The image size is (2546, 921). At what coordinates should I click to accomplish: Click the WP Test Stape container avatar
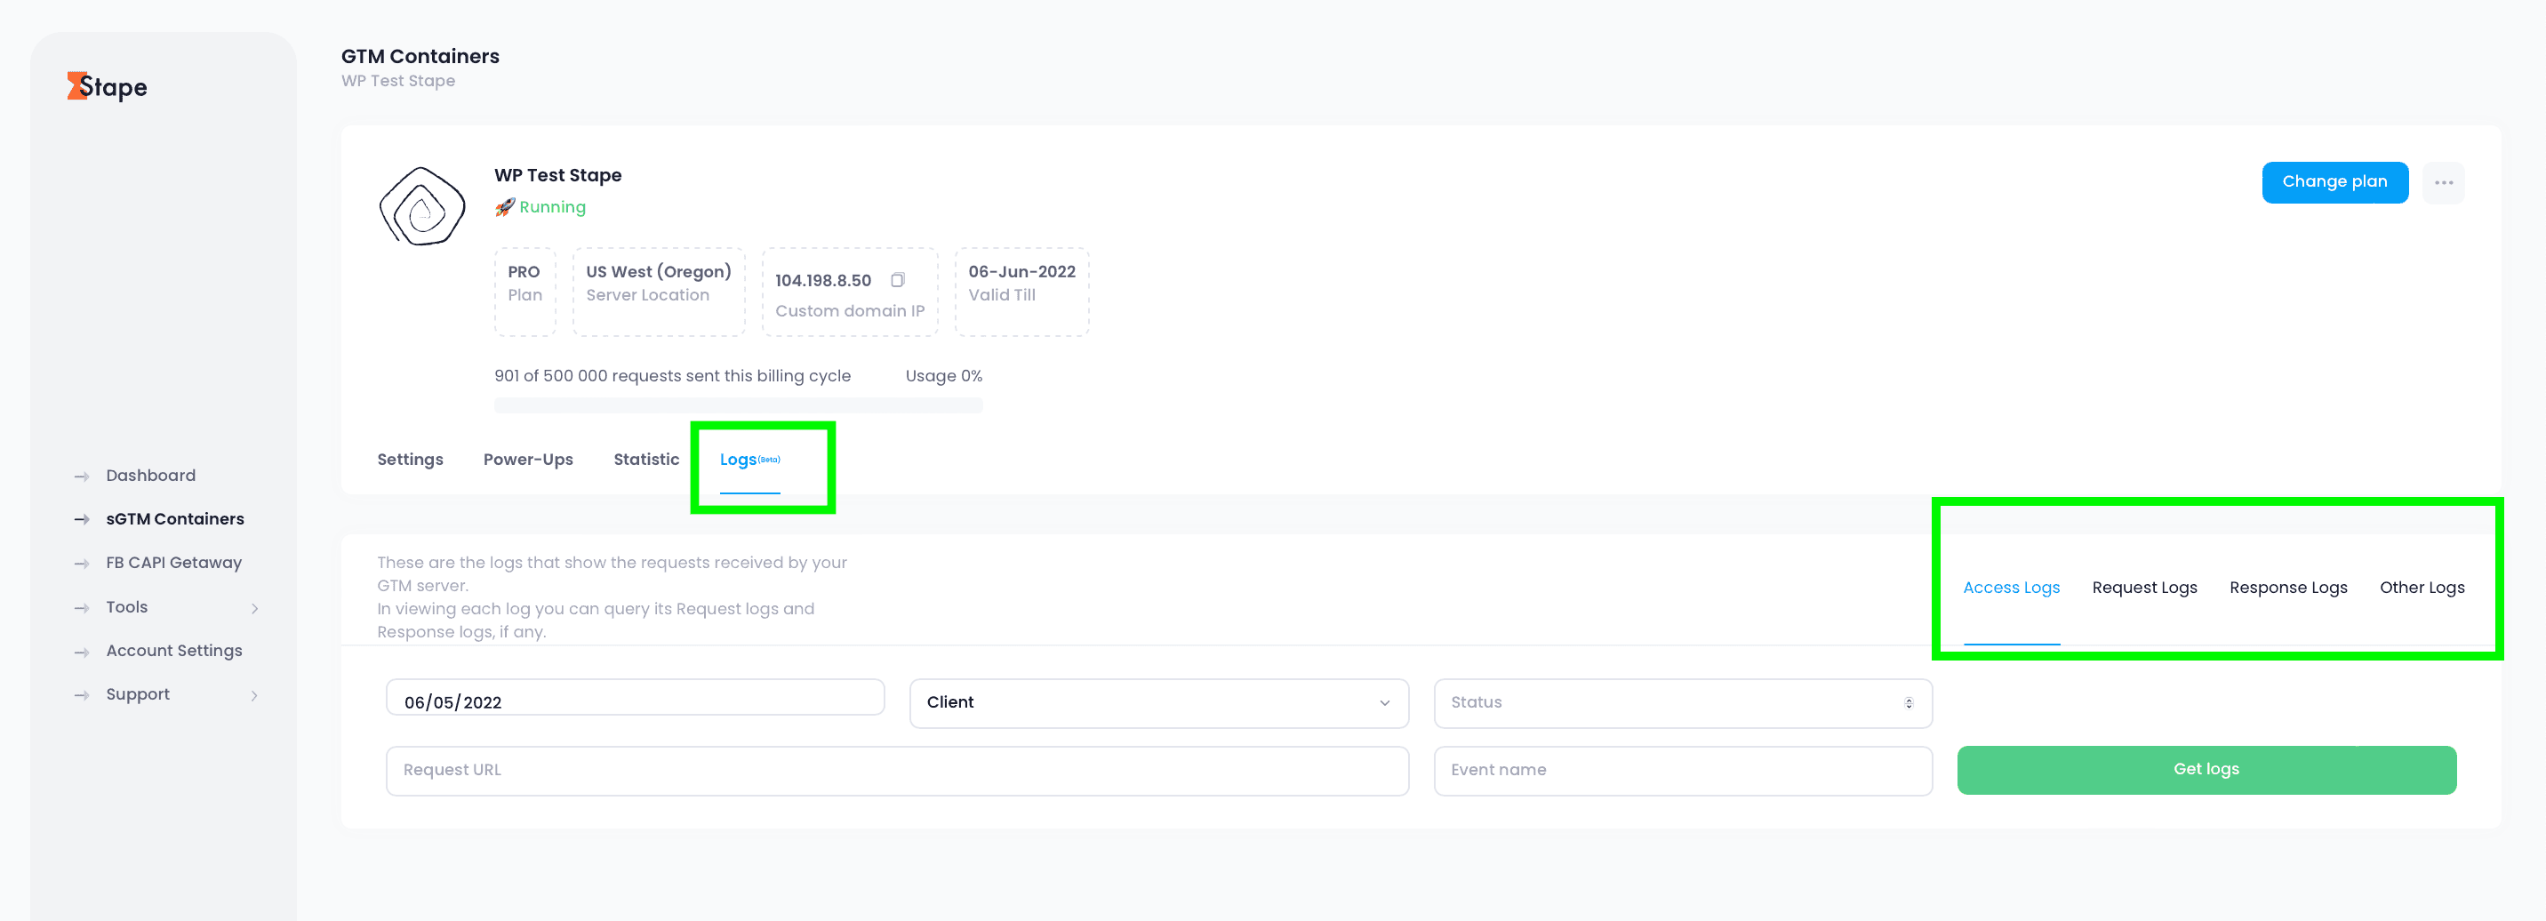tap(423, 206)
